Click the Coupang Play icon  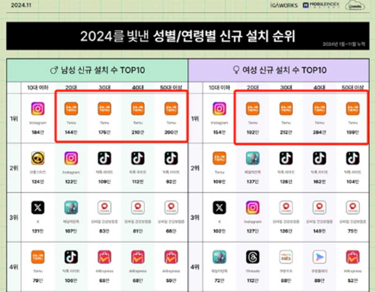click(320, 257)
